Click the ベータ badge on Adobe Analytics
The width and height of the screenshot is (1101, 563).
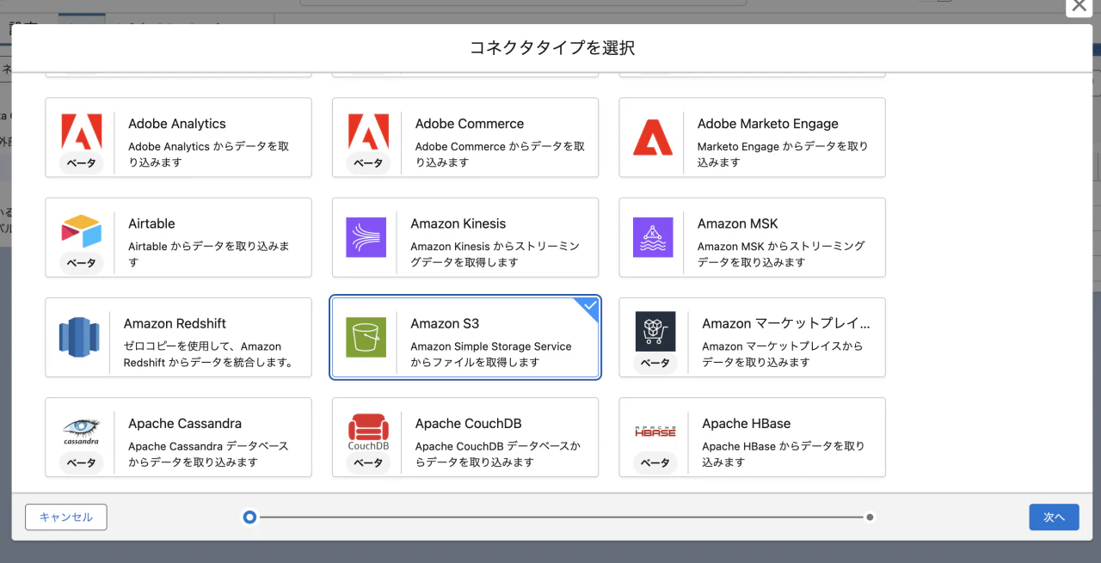point(82,162)
